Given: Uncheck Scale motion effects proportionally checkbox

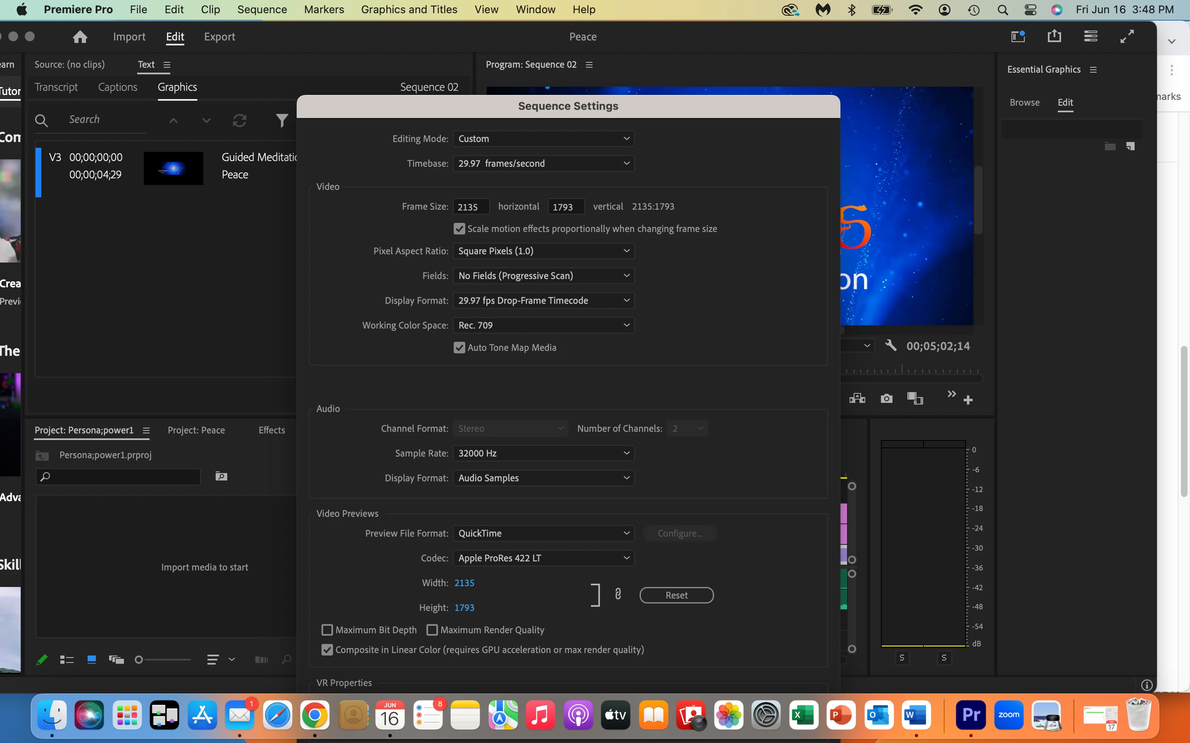Looking at the screenshot, I should [459, 229].
